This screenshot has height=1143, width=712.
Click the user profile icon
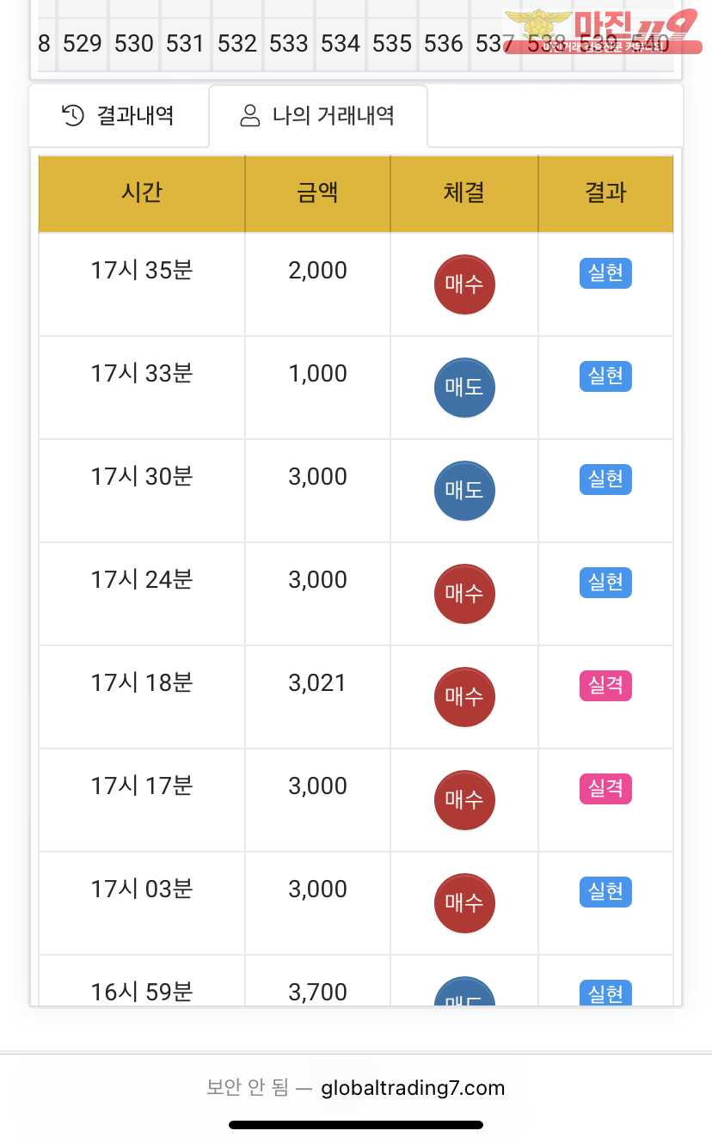250,115
